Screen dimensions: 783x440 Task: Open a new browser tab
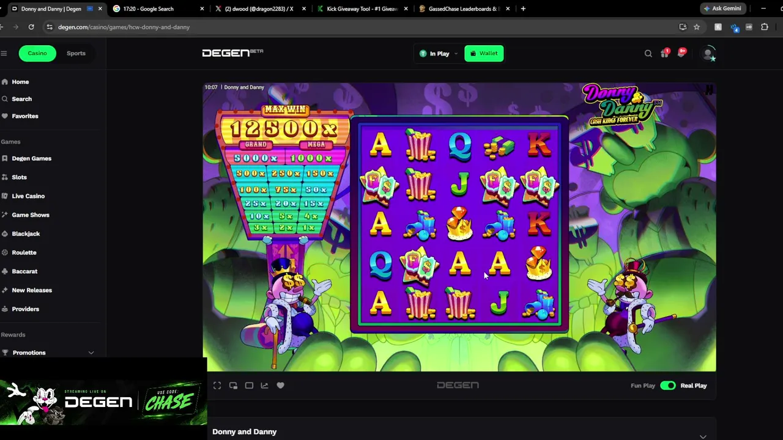(x=523, y=9)
